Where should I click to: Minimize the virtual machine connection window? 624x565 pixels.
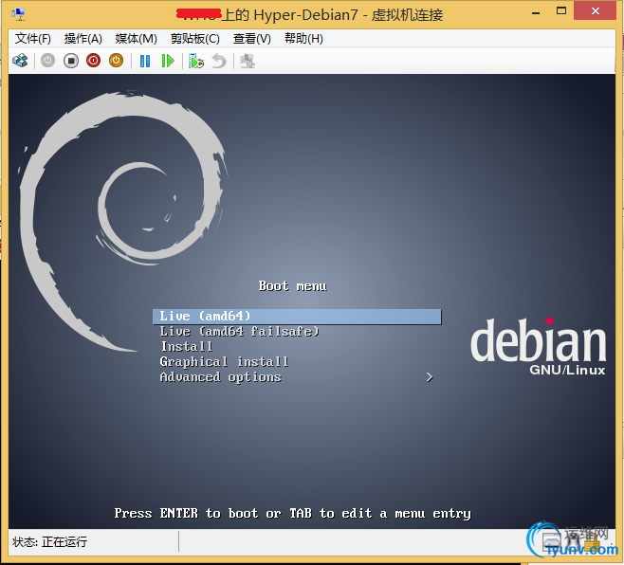click(536, 12)
